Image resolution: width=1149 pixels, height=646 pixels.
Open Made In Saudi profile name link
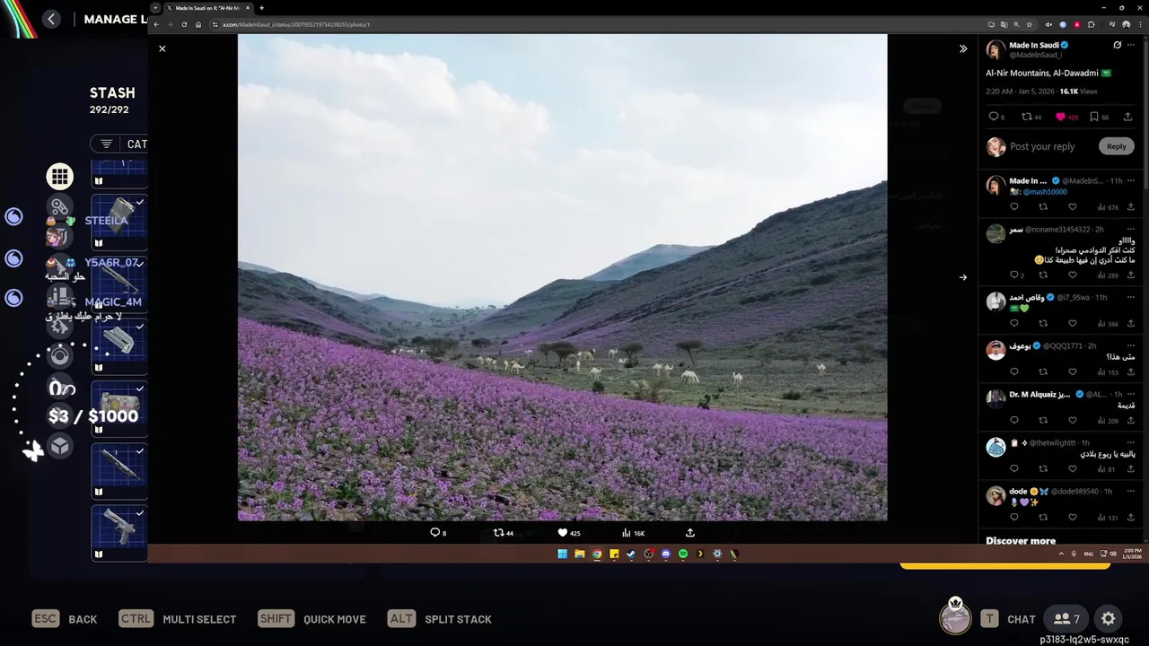pyautogui.click(x=1033, y=45)
